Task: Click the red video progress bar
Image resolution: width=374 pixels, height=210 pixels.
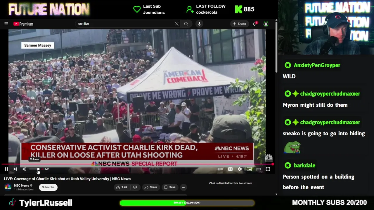Action: click(x=137, y=164)
